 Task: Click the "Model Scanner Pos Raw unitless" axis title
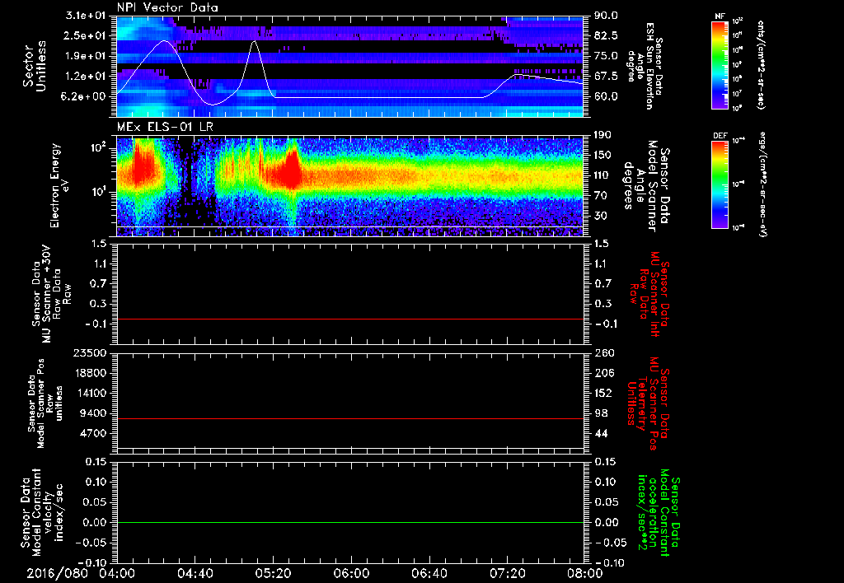click(x=46, y=404)
